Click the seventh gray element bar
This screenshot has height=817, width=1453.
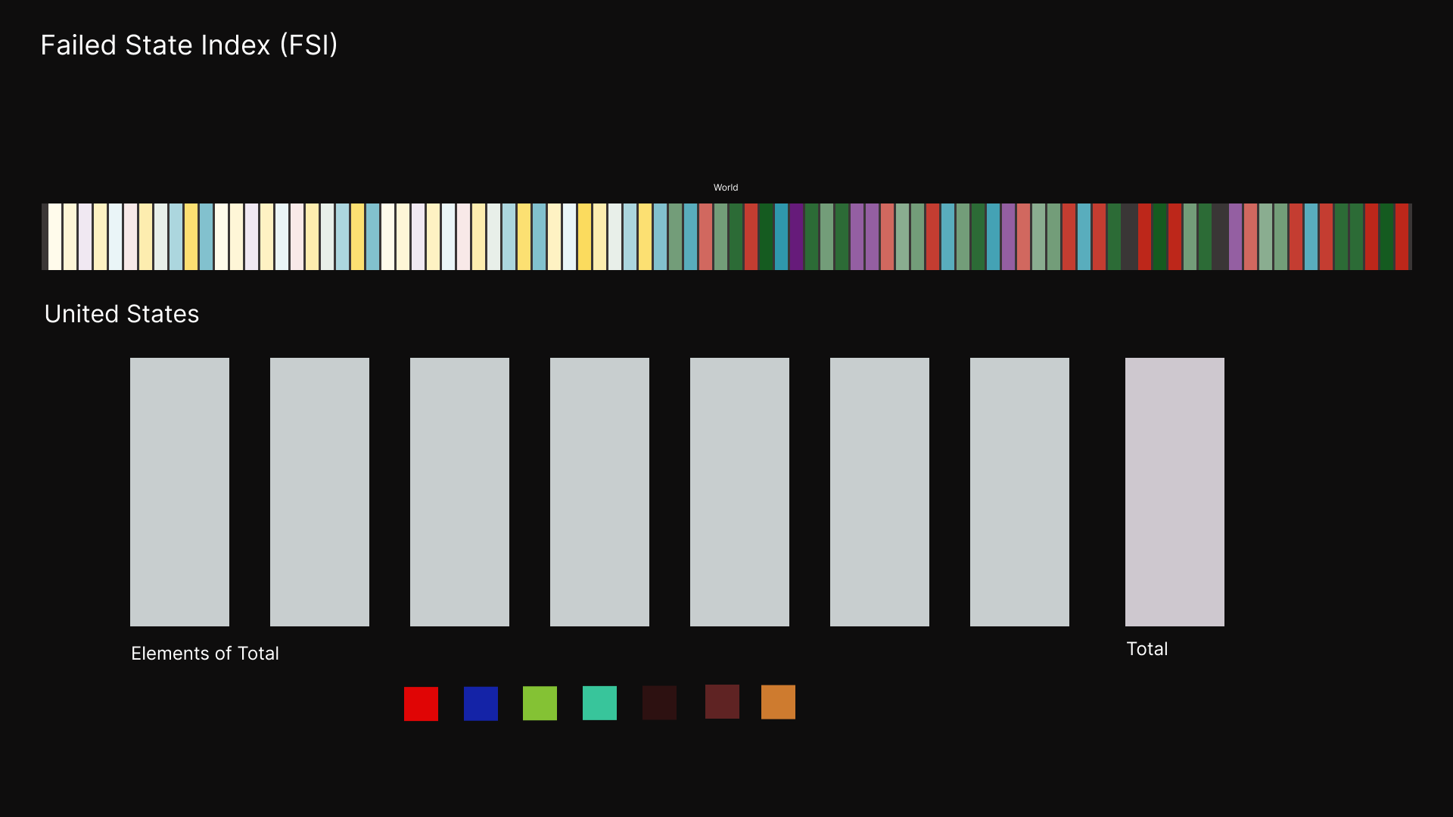(x=1019, y=492)
